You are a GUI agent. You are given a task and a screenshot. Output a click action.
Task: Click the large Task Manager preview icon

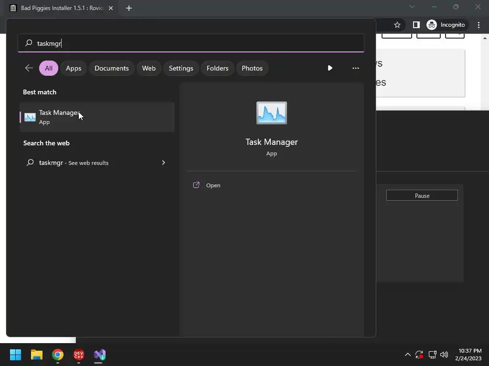coord(271,112)
